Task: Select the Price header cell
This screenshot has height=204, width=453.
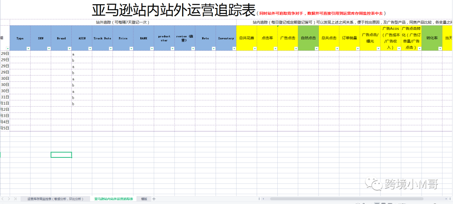Action: 123,38
